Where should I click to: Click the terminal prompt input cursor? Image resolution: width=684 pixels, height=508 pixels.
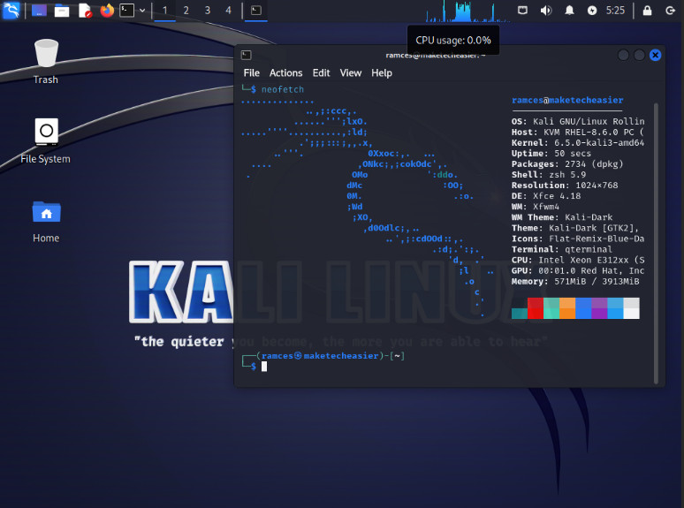(264, 367)
